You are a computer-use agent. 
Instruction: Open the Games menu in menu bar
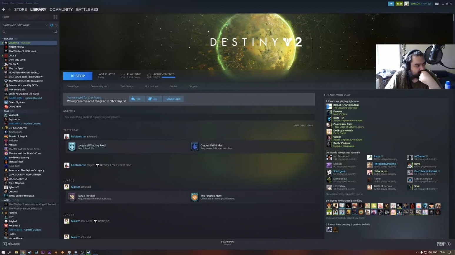(x=29, y=3)
